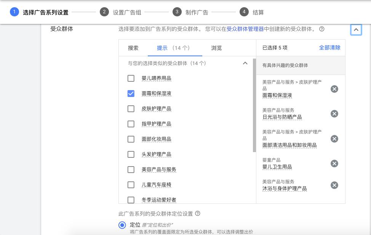Remove 面霜和保湿液 from selected audiences
The image size is (371, 235).
[334, 89]
